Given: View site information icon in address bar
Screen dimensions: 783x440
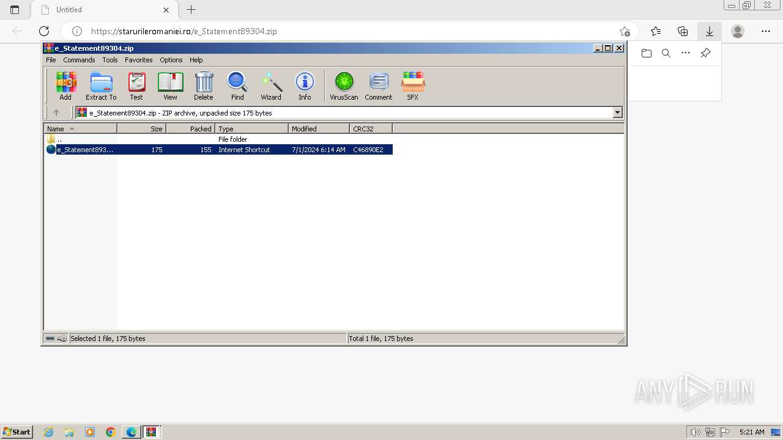Looking at the screenshot, I should (77, 31).
